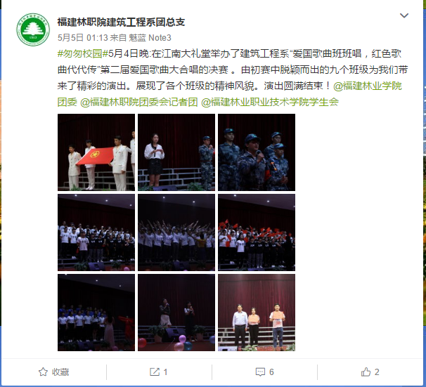Like the post with thumbs-up icon
Image resolution: width=426 pixels, height=387 pixels.
[366, 372]
